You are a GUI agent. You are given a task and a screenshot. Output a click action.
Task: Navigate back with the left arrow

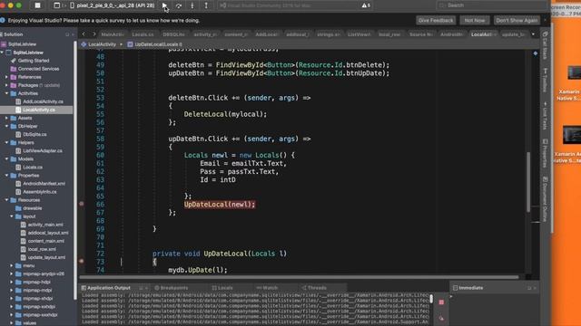click(84, 34)
